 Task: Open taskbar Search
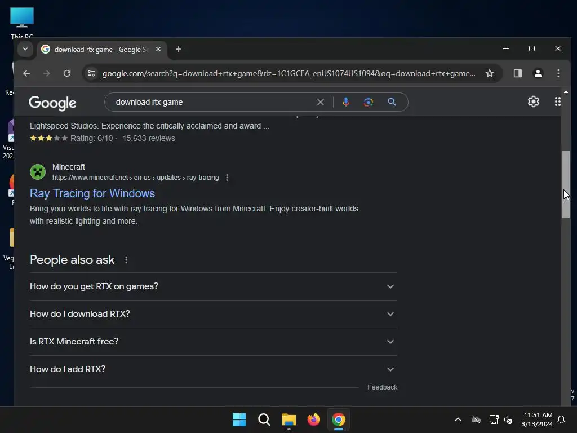264,419
